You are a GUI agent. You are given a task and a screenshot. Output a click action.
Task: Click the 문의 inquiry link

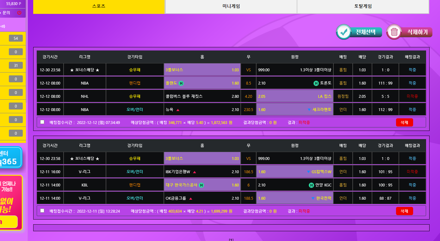click(6, 13)
